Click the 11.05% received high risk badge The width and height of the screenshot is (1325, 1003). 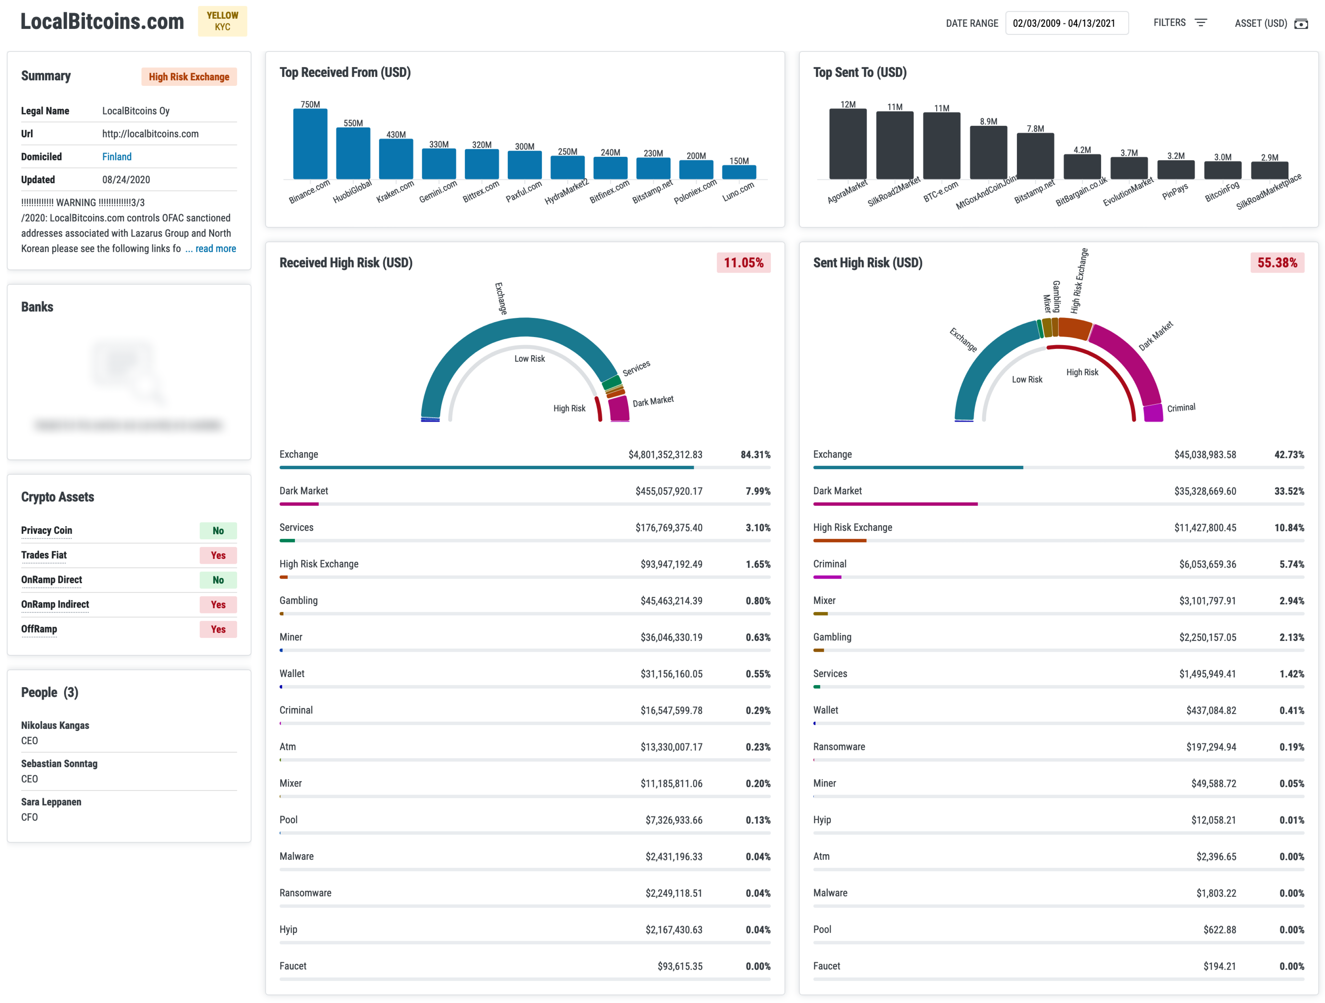coord(744,263)
